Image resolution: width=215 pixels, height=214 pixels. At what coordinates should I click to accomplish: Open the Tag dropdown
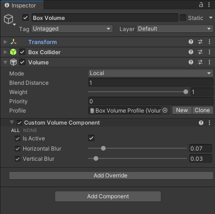(72, 29)
